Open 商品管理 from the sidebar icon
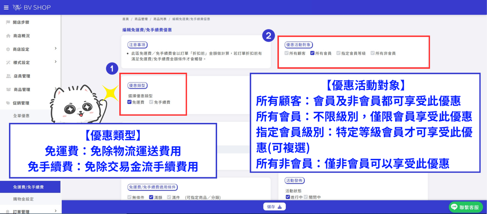Viewport: 487px width, 214px height. pos(8,90)
